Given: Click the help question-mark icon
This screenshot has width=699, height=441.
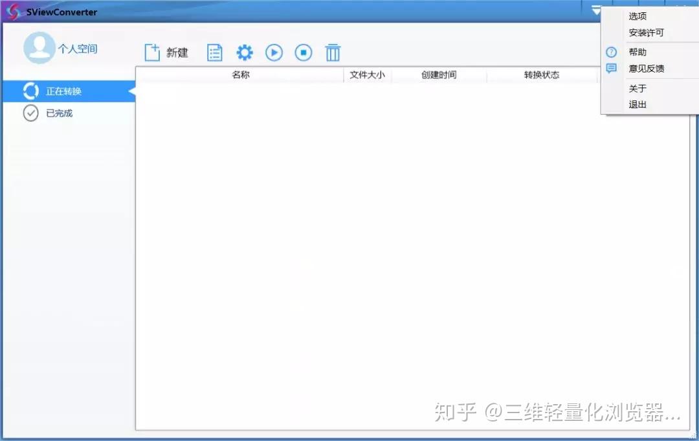Looking at the screenshot, I should point(610,52).
